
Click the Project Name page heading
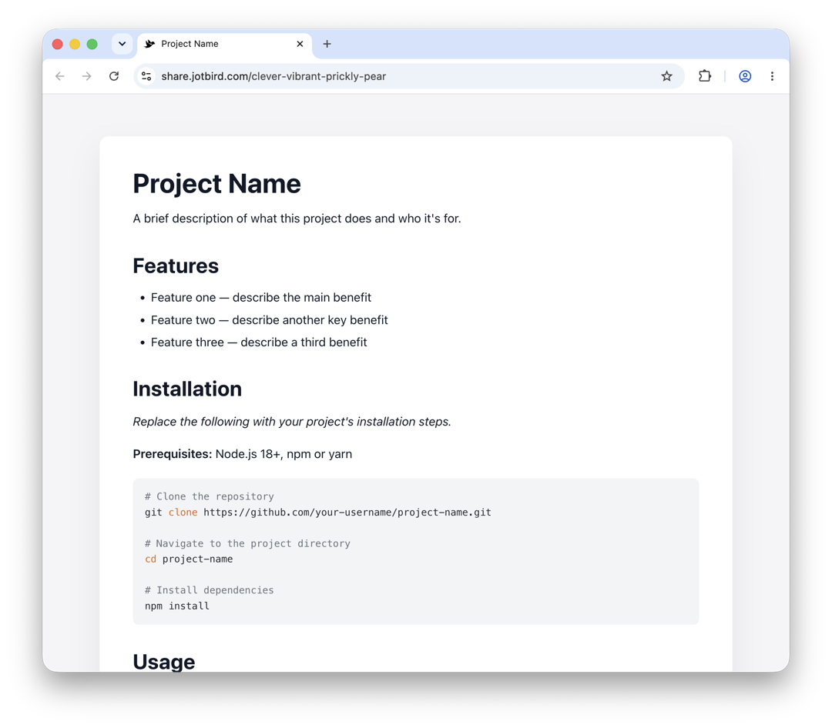coord(216,184)
